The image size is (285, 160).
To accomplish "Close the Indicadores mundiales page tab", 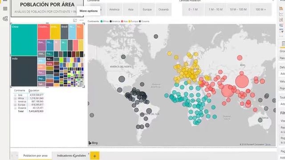I will (x=89, y=154).
